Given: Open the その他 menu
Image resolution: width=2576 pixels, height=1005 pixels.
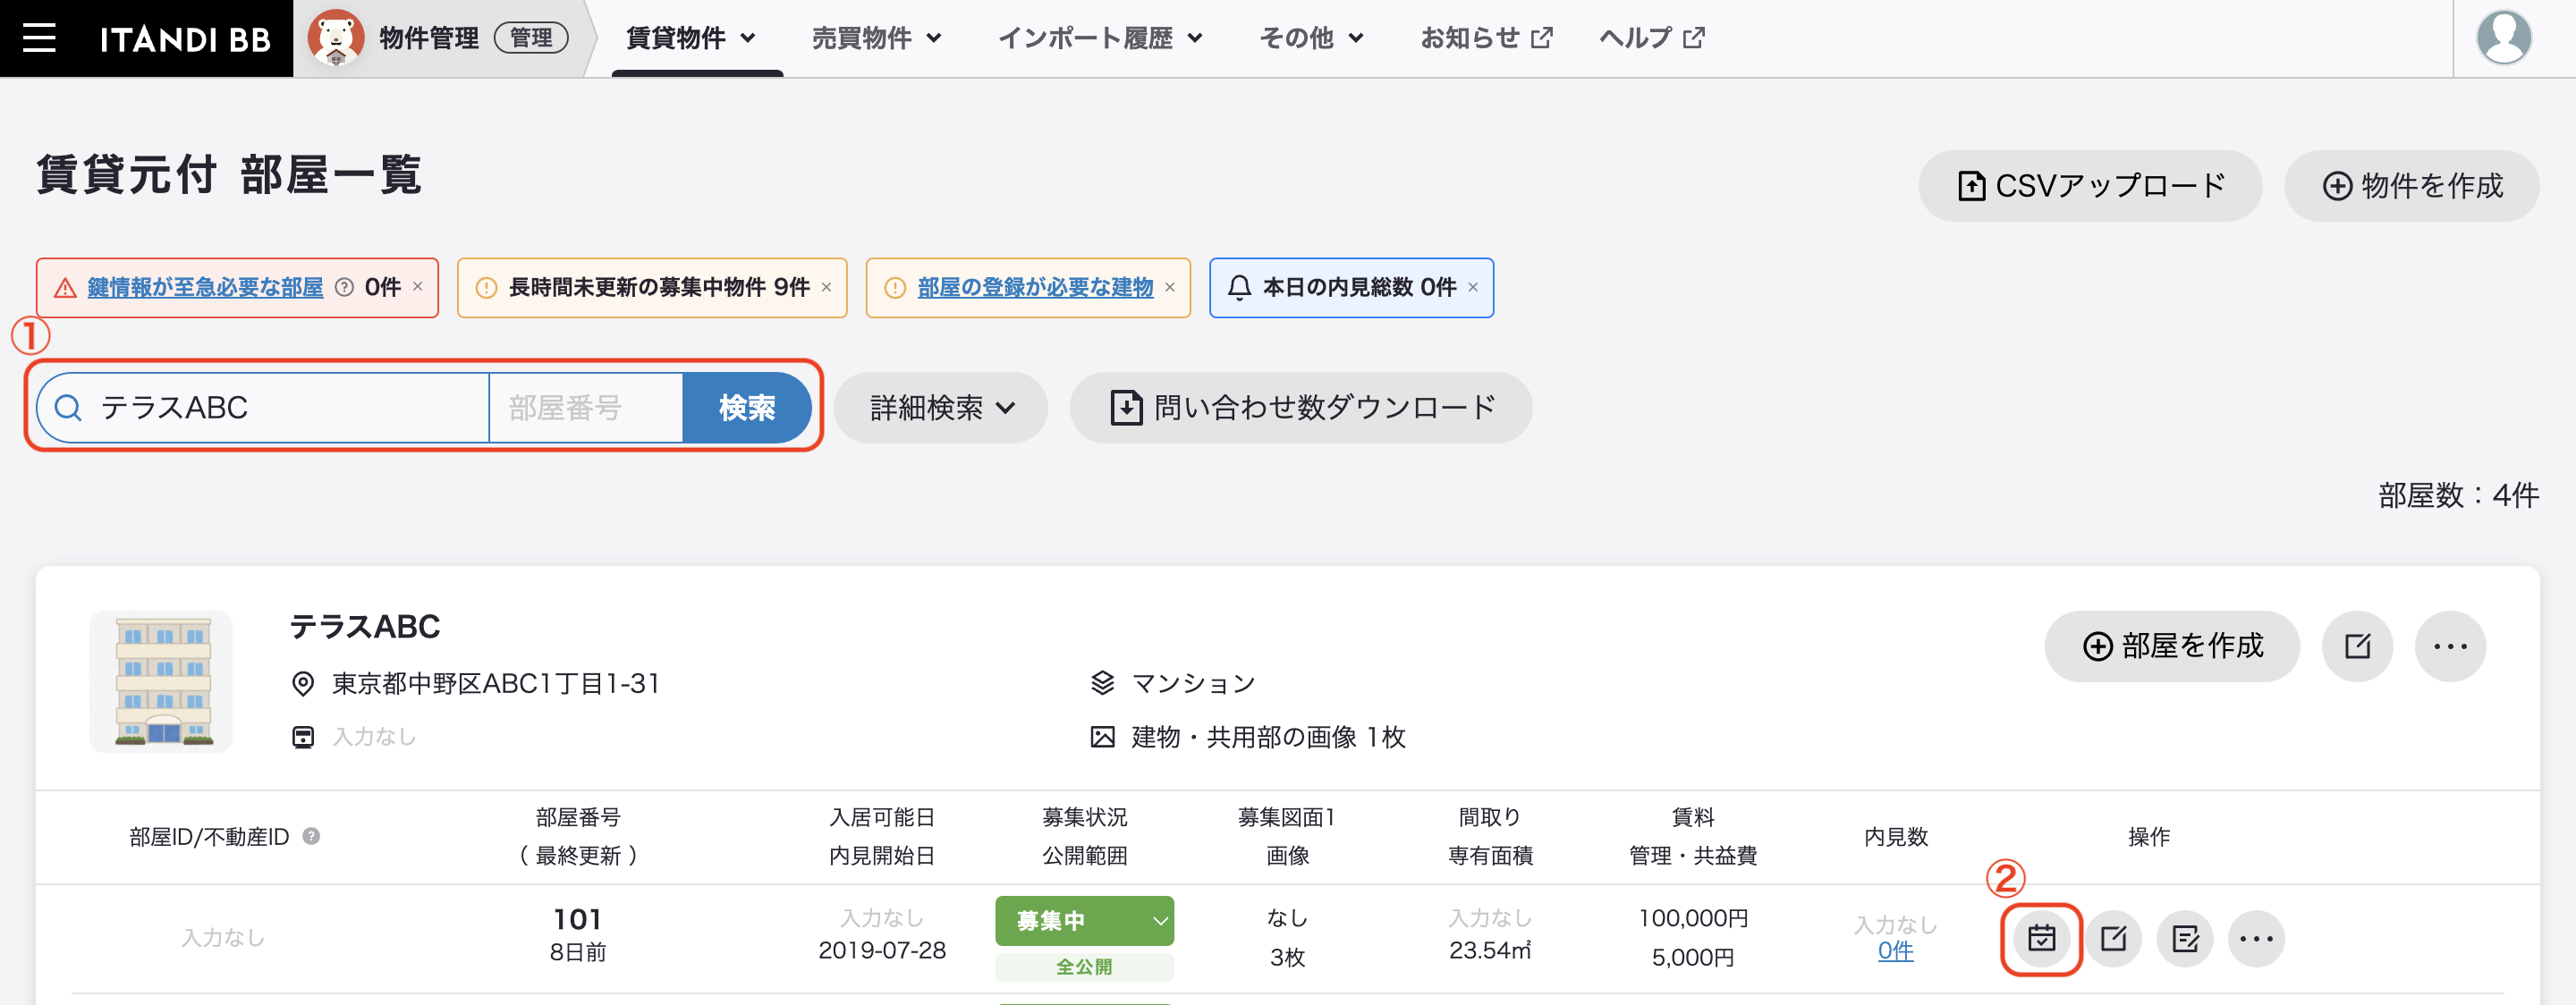Looking at the screenshot, I should click(x=1311, y=38).
